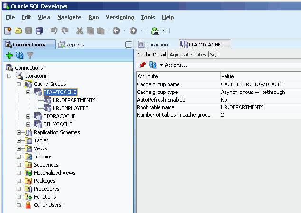Viewport: 301px width, 213px height.
Task: Select the Cache Detail tab
Action: coord(151,55)
